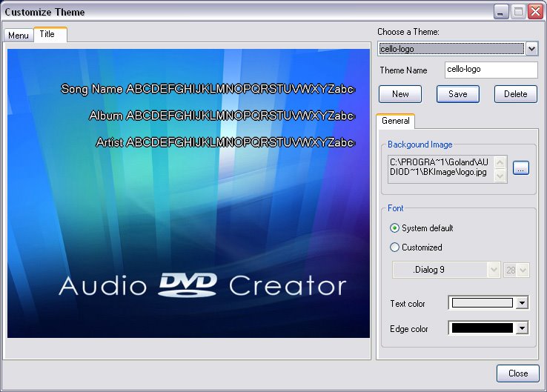Create a New theme

400,94
